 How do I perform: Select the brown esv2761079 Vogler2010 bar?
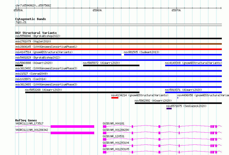[x=118, y=44]
